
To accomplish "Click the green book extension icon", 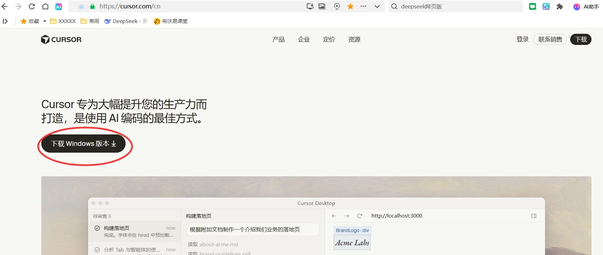I will coord(533,6).
